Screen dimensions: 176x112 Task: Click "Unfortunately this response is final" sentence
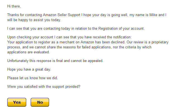(x=39, y=61)
